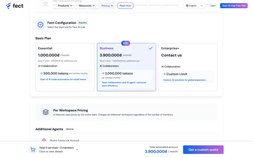
Task: Click the fect logo icon
Action: 9,6
